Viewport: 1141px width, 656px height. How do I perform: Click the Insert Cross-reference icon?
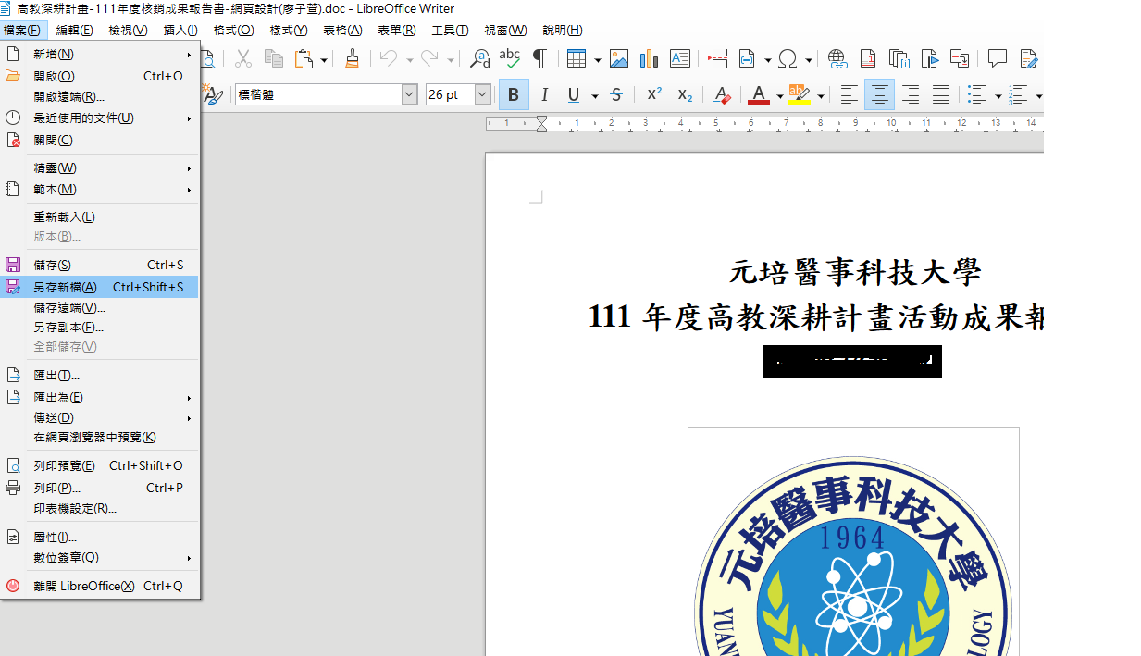(x=960, y=59)
